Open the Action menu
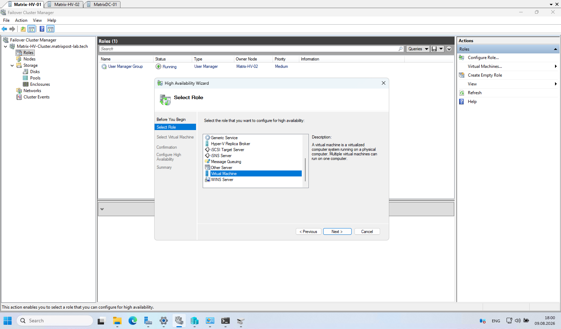Screen dimensions: 561x329 [21, 20]
